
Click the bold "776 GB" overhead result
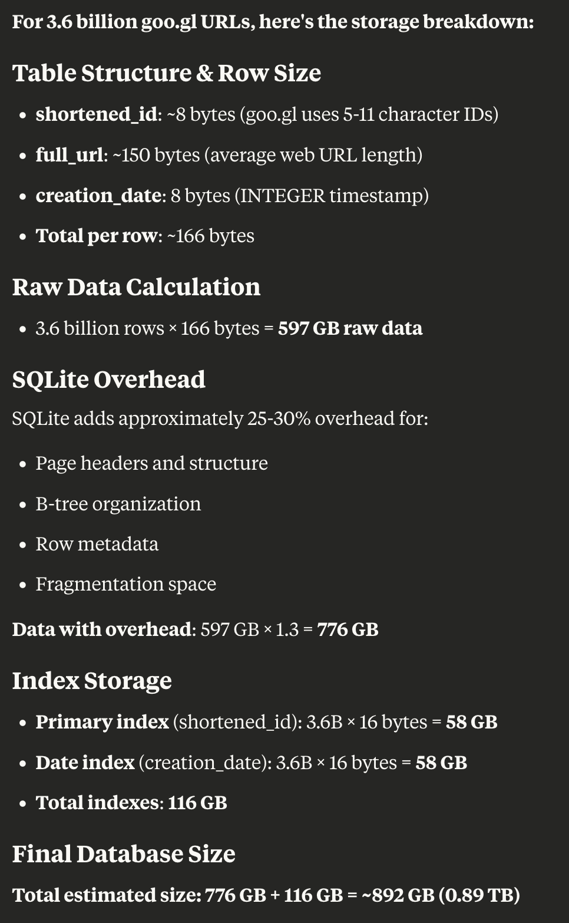tap(348, 629)
